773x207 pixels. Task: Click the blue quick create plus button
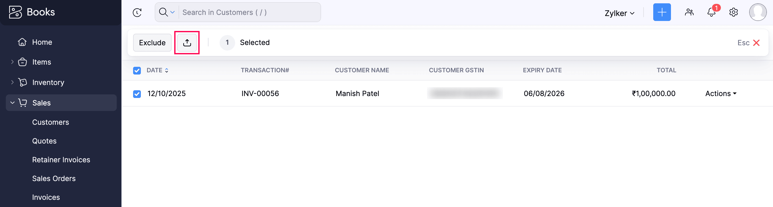(x=662, y=12)
